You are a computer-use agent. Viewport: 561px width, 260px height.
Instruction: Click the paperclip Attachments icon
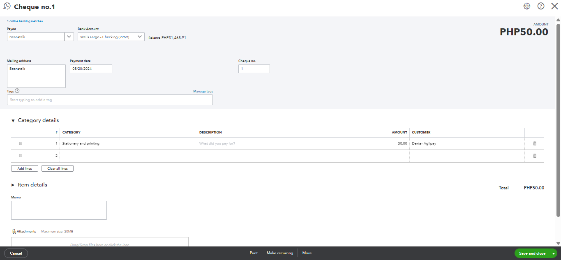tap(14, 232)
